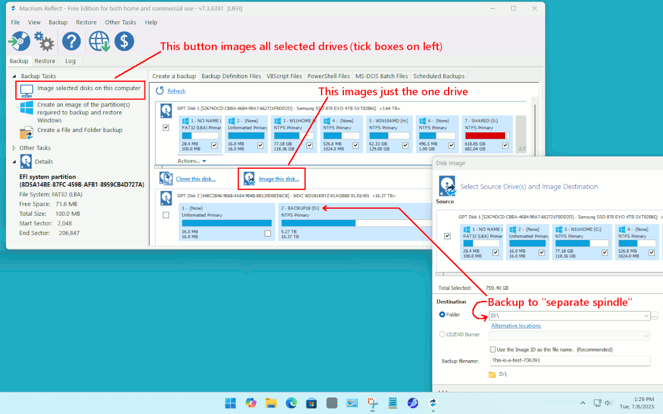
Task: Click the Image this disk... link
Action: (x=279, y=179)
